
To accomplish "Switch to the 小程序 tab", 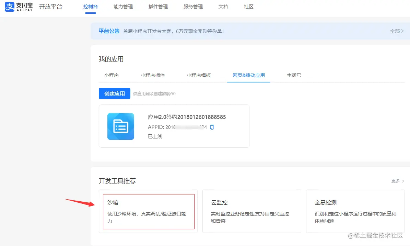I will (x=112, y=76).
